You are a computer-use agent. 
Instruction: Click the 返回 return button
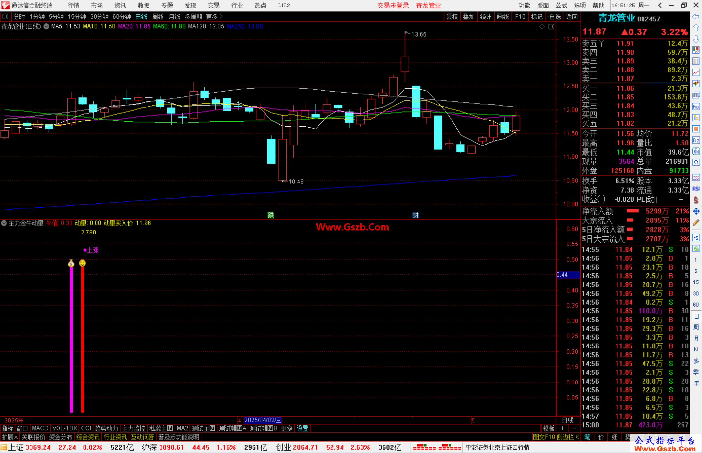coord(572,17)
